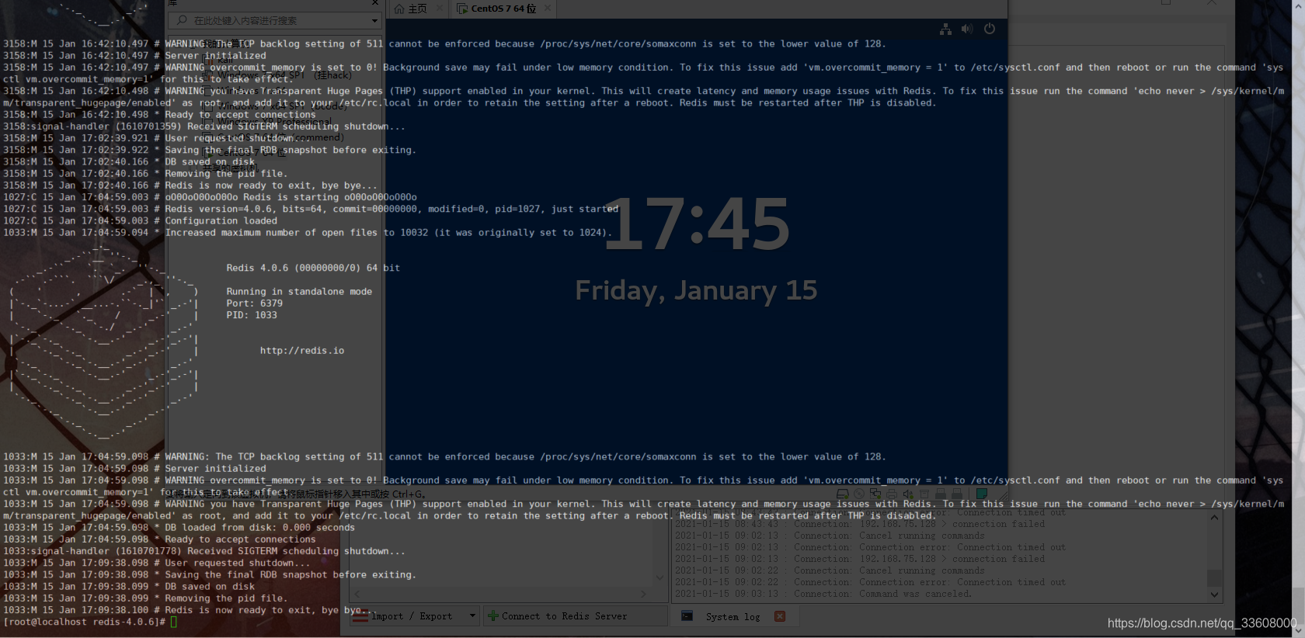Click terminal line '17:04:59.003 * Configuration loaded'
The width and height of the screenshot is (1305, 638).
pos(140,221)
